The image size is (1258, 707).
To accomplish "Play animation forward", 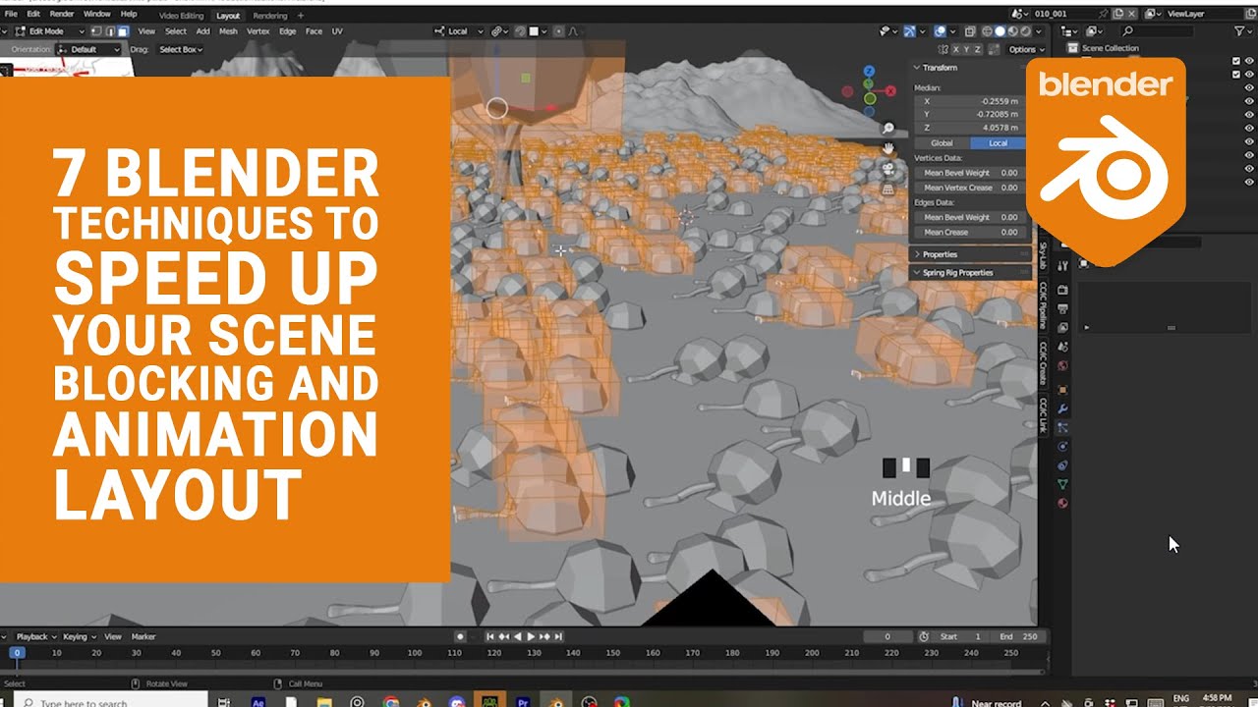I will (532, 636).
